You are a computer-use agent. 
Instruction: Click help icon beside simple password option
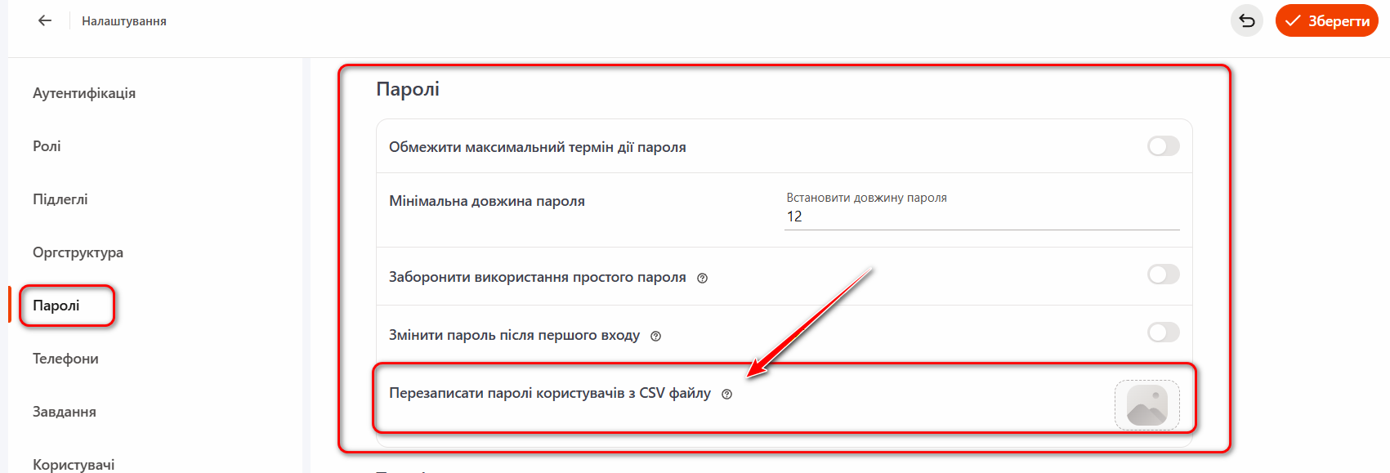(702, 278)
